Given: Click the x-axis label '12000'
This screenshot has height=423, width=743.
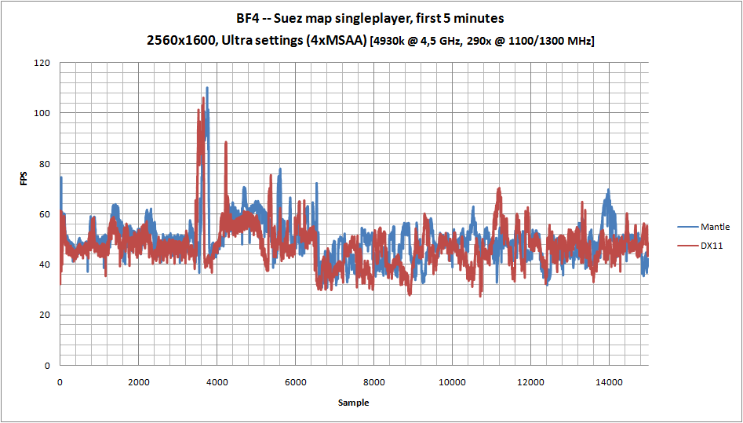Looking at the screenshot, I should pos(530,382).
